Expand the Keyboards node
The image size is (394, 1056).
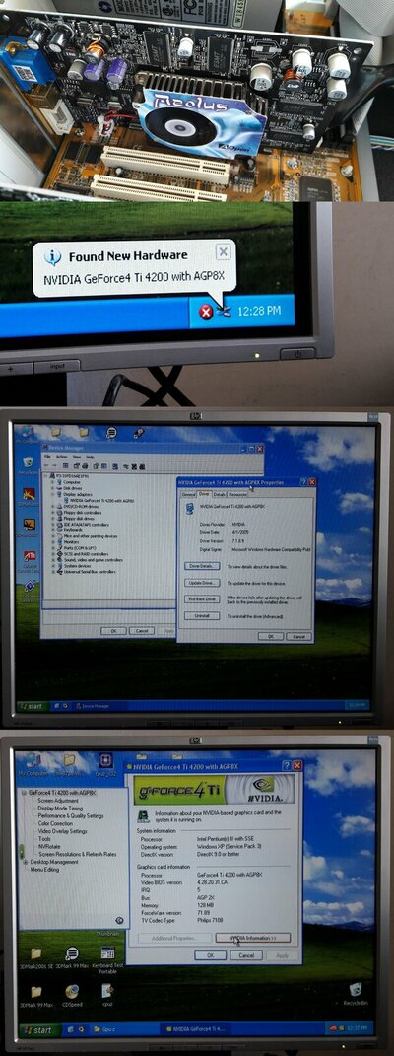[52, 530]
